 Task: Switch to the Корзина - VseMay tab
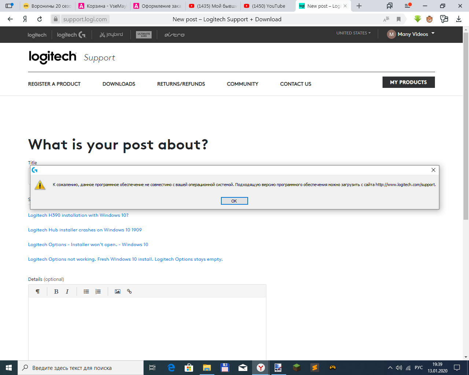(x=103, y=6)
